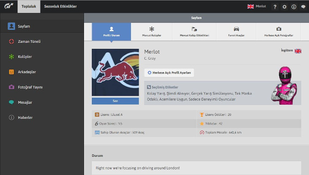This screenshot has height=175, width=309.
Task: Click the info circle icon in top bar
Action: tap(294, 7)
